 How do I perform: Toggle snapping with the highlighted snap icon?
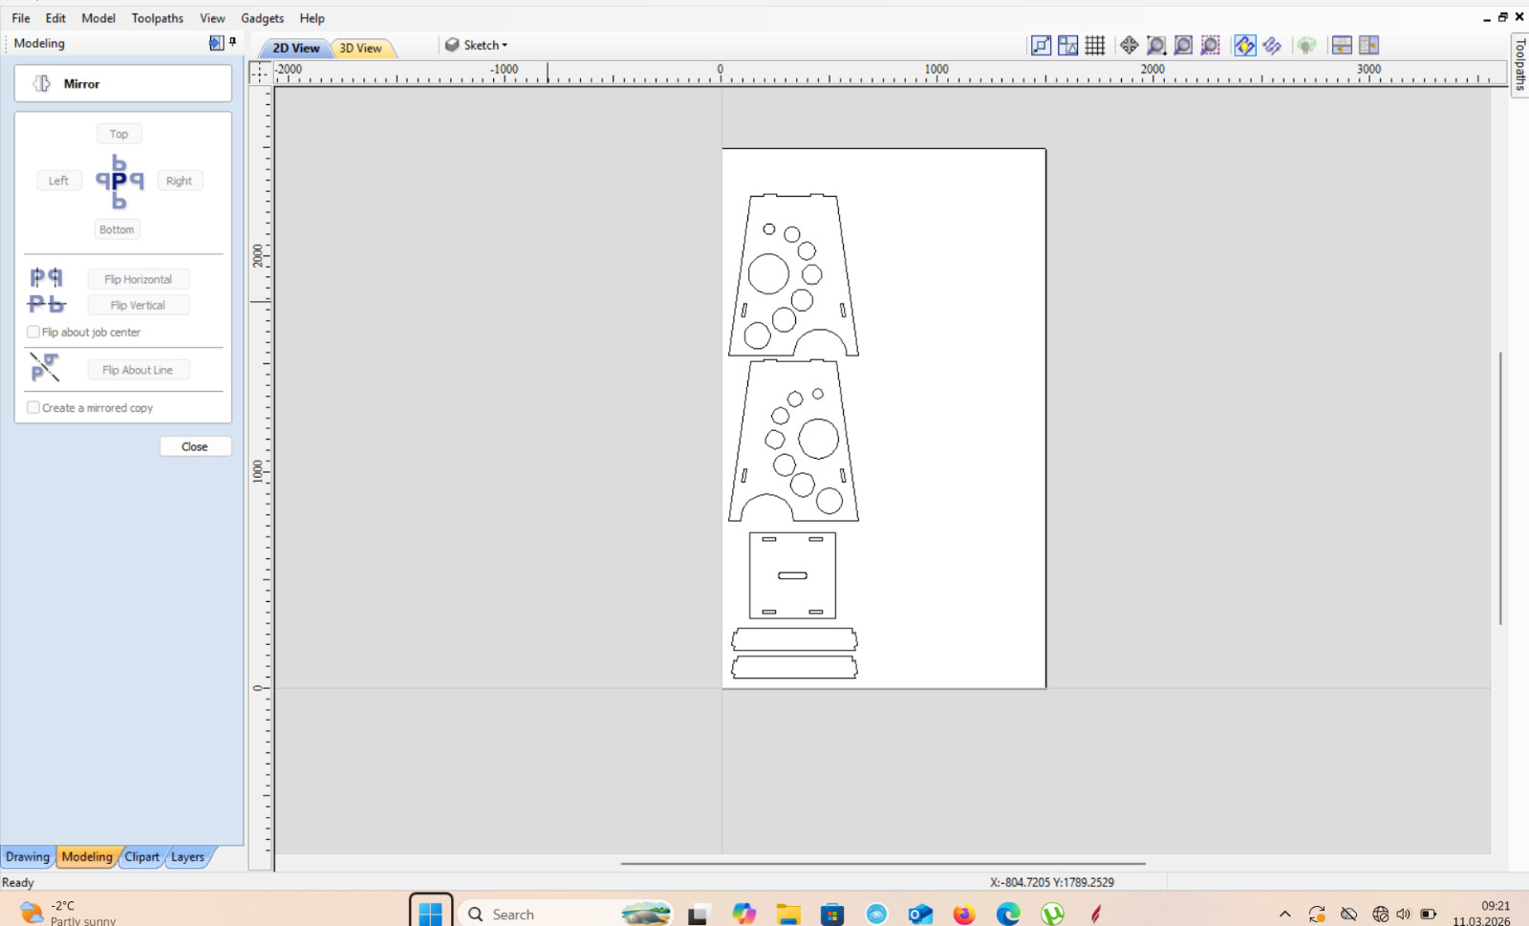pos(1244,45)
